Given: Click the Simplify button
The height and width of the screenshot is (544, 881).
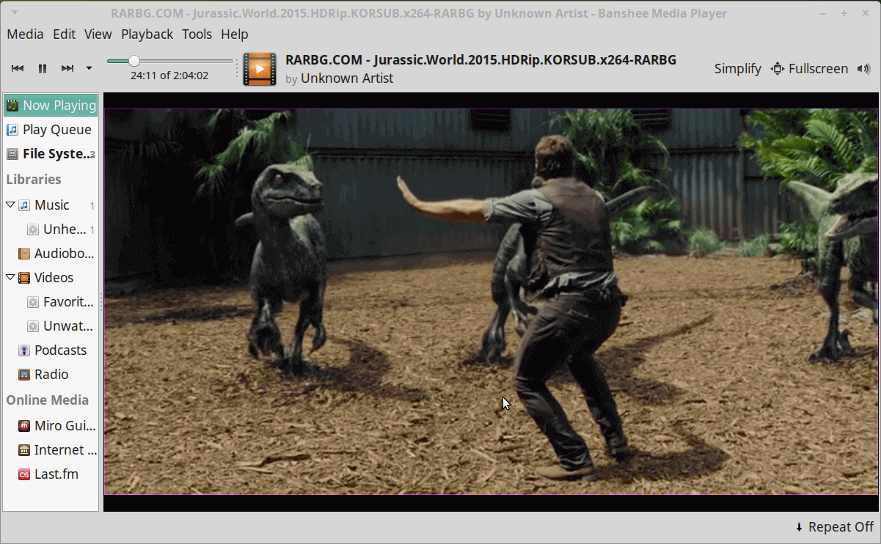Looking at the screenshot, I should [737, 69].
